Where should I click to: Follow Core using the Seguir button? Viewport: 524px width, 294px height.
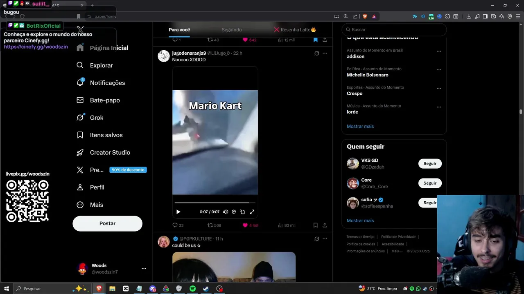coord(430,183)
